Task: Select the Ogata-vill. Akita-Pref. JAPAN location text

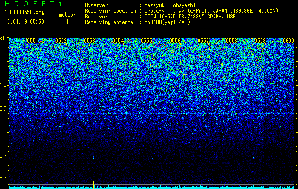Action: point(211,11)
